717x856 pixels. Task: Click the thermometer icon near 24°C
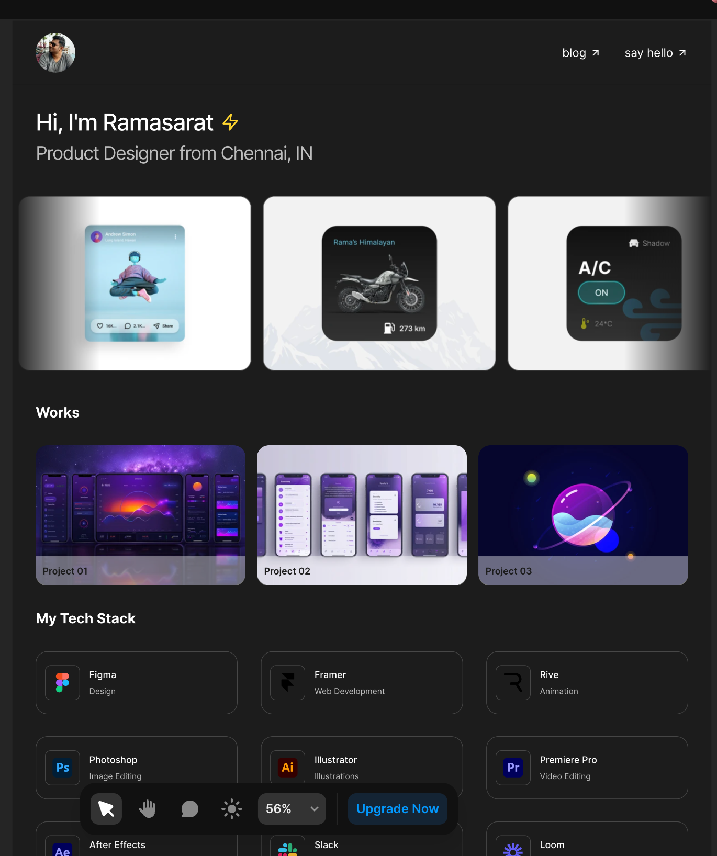click(x=585, y=323)
